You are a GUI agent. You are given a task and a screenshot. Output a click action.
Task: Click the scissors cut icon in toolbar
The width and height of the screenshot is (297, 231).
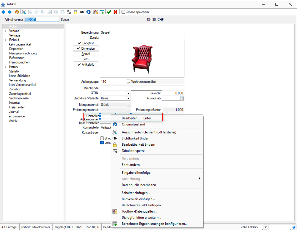coord(23,12)
